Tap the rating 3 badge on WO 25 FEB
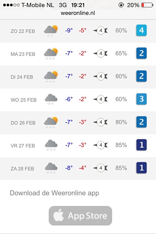156x234 pixels. click(x=141, y=99)
